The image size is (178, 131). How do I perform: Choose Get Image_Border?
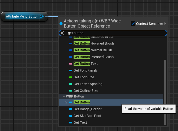pyautogui.click(x=111, y=109)
